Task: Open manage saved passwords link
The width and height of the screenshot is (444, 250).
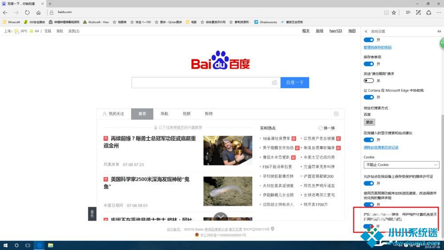Action: tap(377, 48)
